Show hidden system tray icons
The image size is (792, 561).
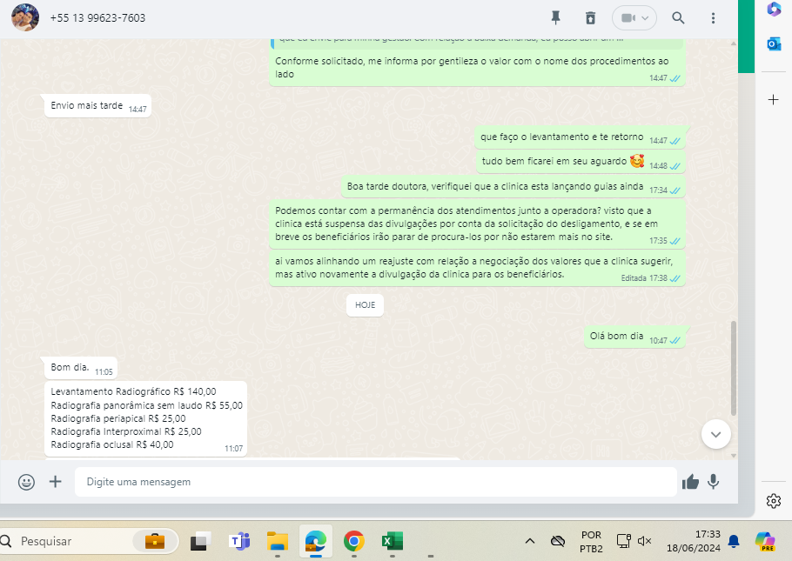529,541
